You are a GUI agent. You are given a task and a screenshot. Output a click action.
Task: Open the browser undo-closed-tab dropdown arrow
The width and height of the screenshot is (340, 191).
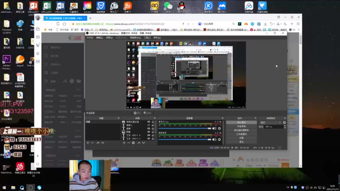[274, 24]
